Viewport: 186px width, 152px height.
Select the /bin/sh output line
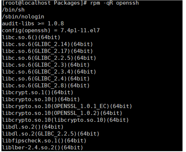13,10
